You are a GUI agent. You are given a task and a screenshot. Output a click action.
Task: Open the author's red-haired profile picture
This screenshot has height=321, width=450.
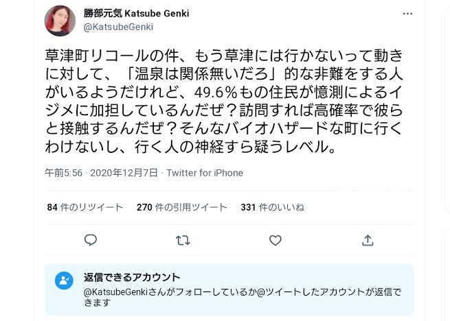pos(60,21)
